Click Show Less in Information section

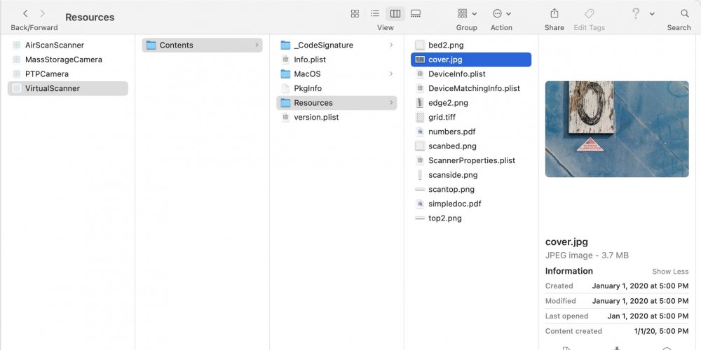670,272
